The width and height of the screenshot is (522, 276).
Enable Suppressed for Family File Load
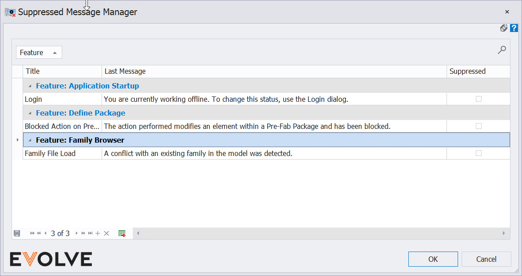pos(478,153)
